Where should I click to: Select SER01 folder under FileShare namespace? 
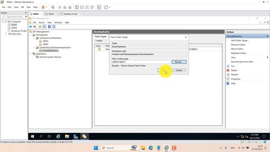pos(46,41)
